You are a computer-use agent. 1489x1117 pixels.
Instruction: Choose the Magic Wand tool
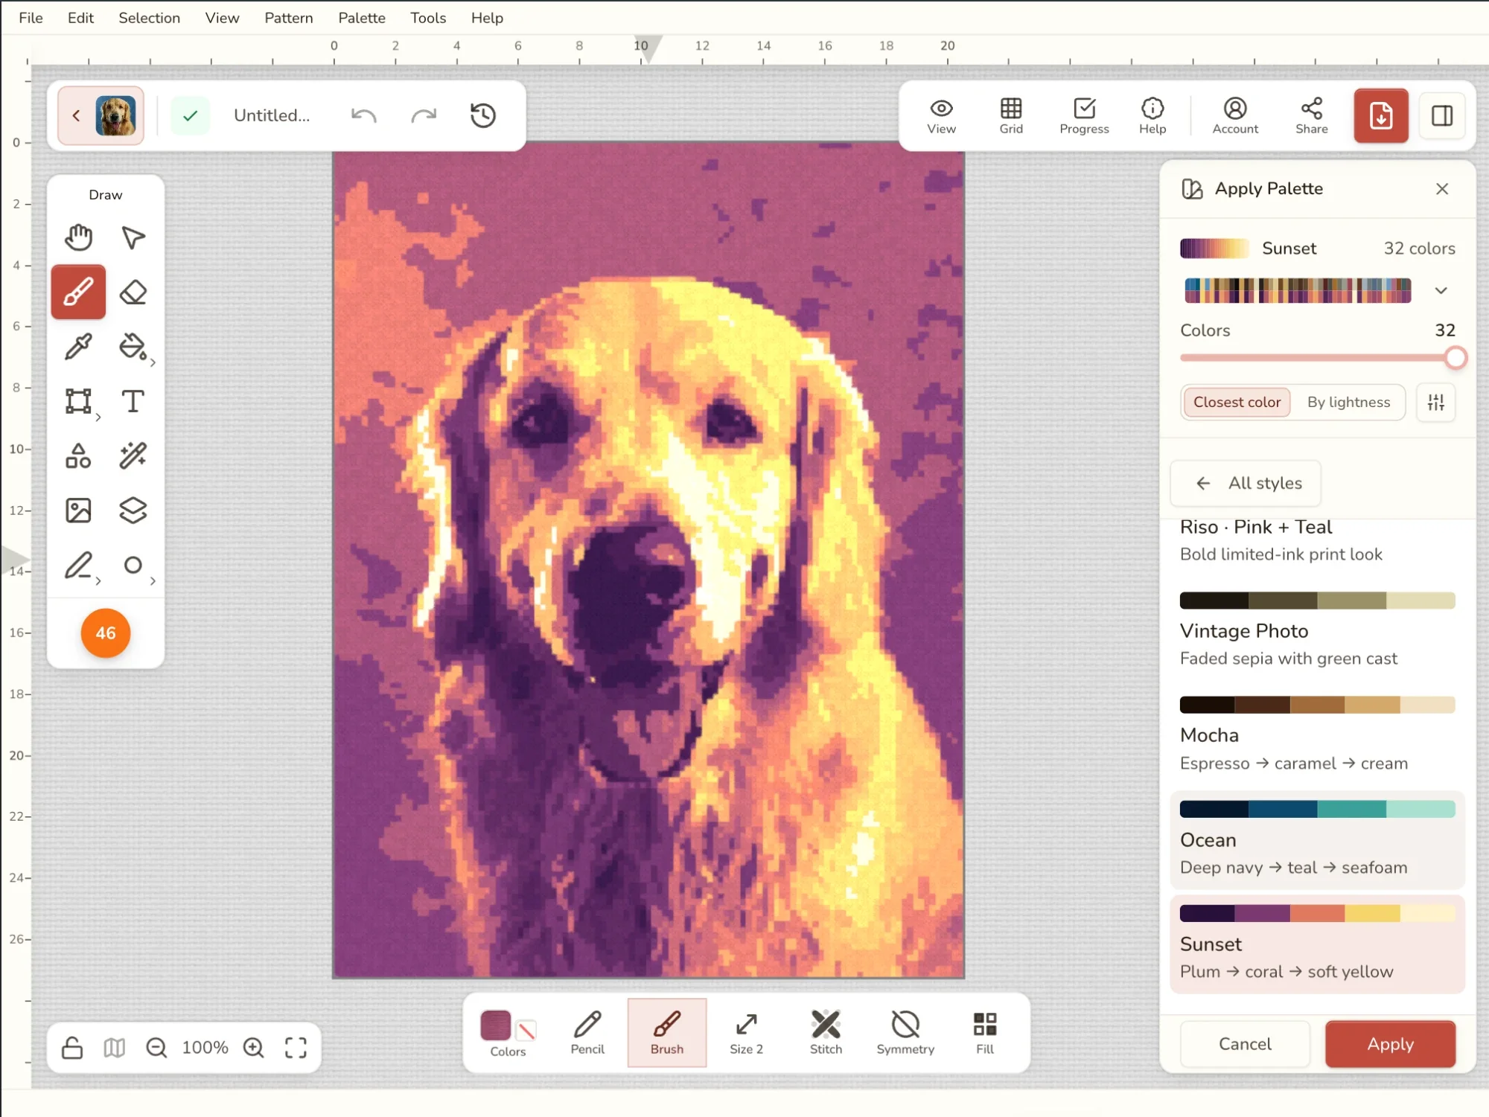tap(133, 456)
